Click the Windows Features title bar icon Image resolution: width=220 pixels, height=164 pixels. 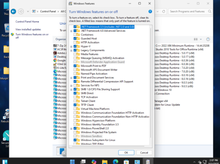coord(70,4)
